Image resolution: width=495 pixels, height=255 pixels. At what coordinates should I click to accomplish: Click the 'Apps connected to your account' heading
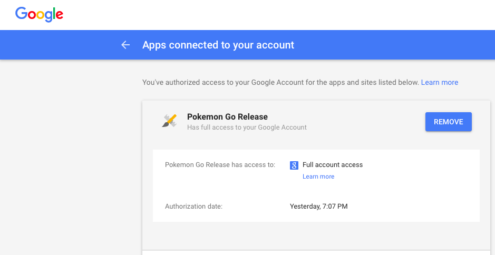tap(218, 45)
